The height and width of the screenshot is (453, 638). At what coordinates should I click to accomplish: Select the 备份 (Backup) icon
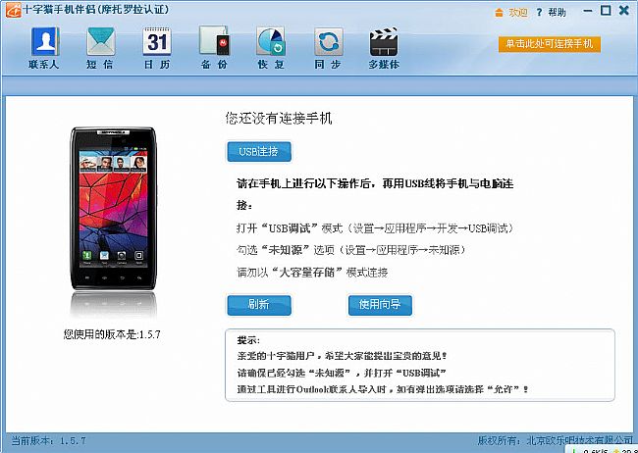click(214, 48)
